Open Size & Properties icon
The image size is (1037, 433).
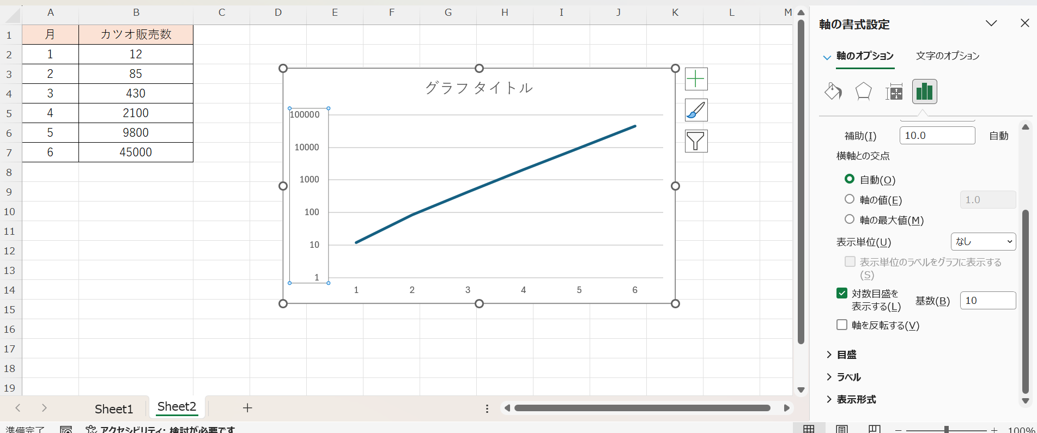click(x=894, y=92)
